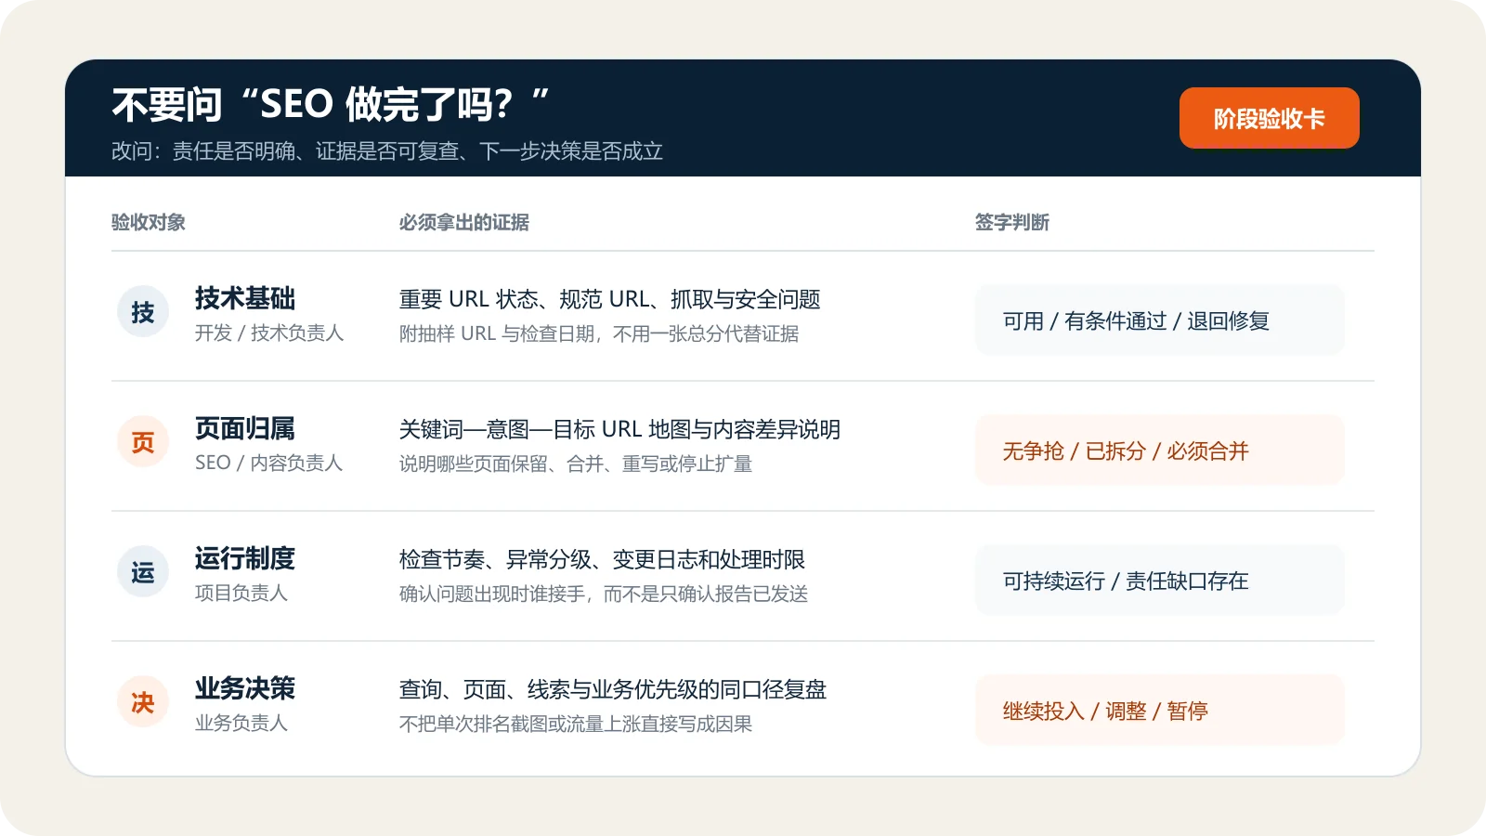Click the 运行制度 row title
Viewport: 1486px width, 836px height.
click(x=245, y=558)
